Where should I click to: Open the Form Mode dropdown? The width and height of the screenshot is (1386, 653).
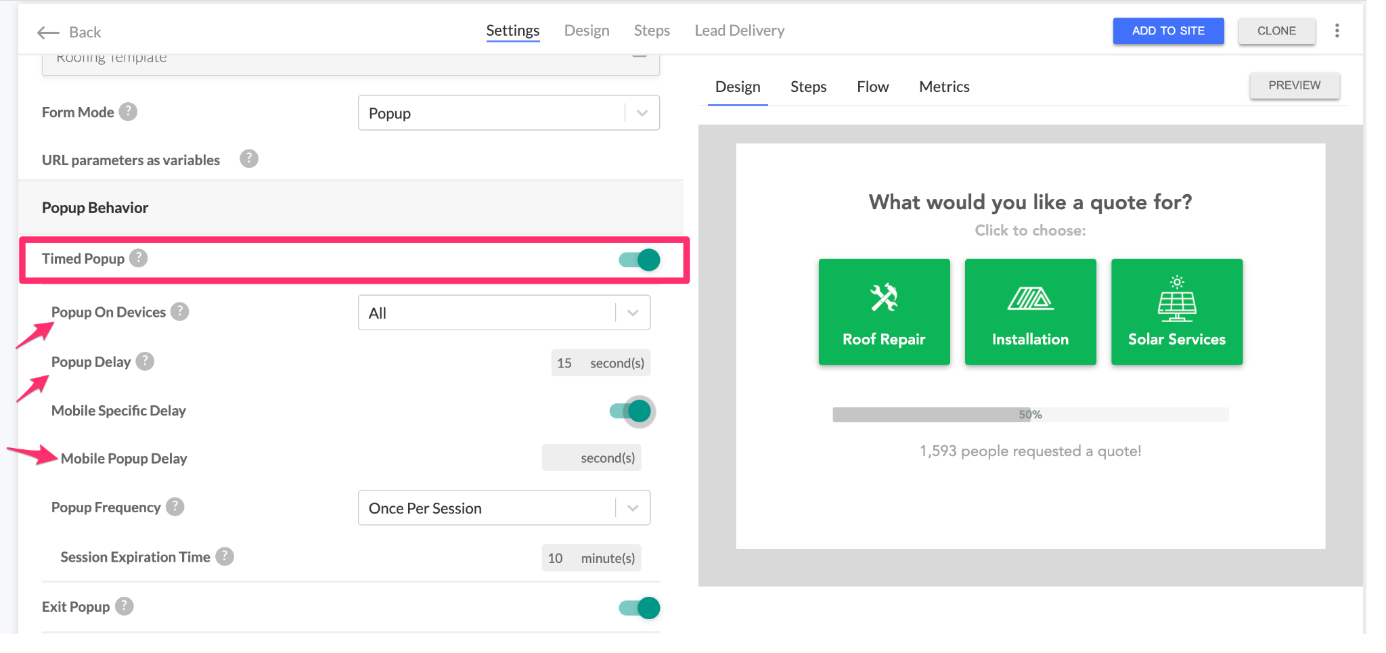point(508,113)
